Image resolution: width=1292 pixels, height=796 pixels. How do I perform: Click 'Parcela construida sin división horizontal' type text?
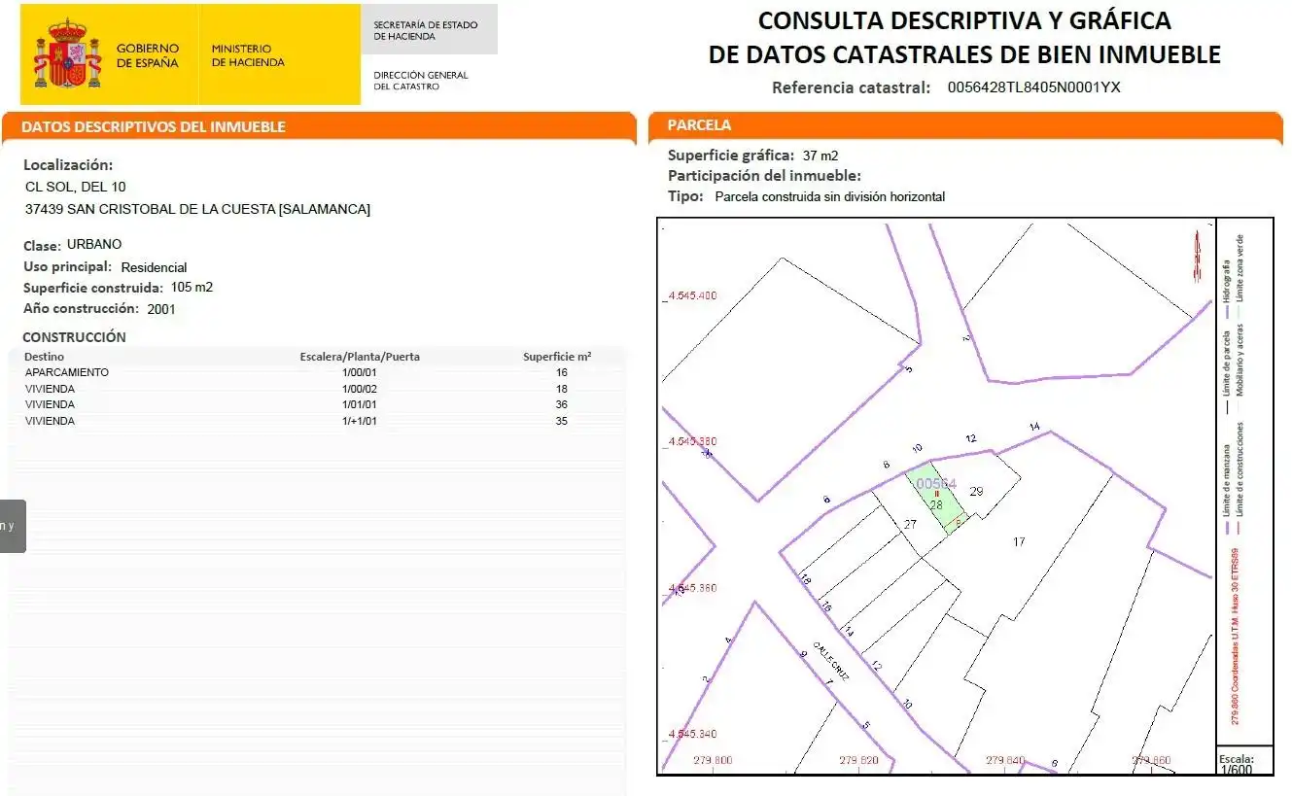pos(830,196)
